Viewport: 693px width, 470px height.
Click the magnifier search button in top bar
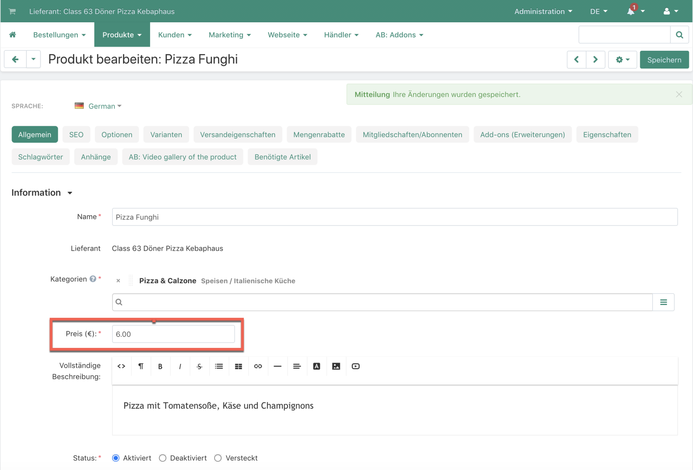click(x=679, y=35)
